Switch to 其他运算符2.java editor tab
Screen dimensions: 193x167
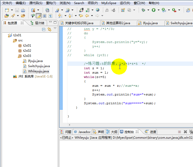pos(118,23)
